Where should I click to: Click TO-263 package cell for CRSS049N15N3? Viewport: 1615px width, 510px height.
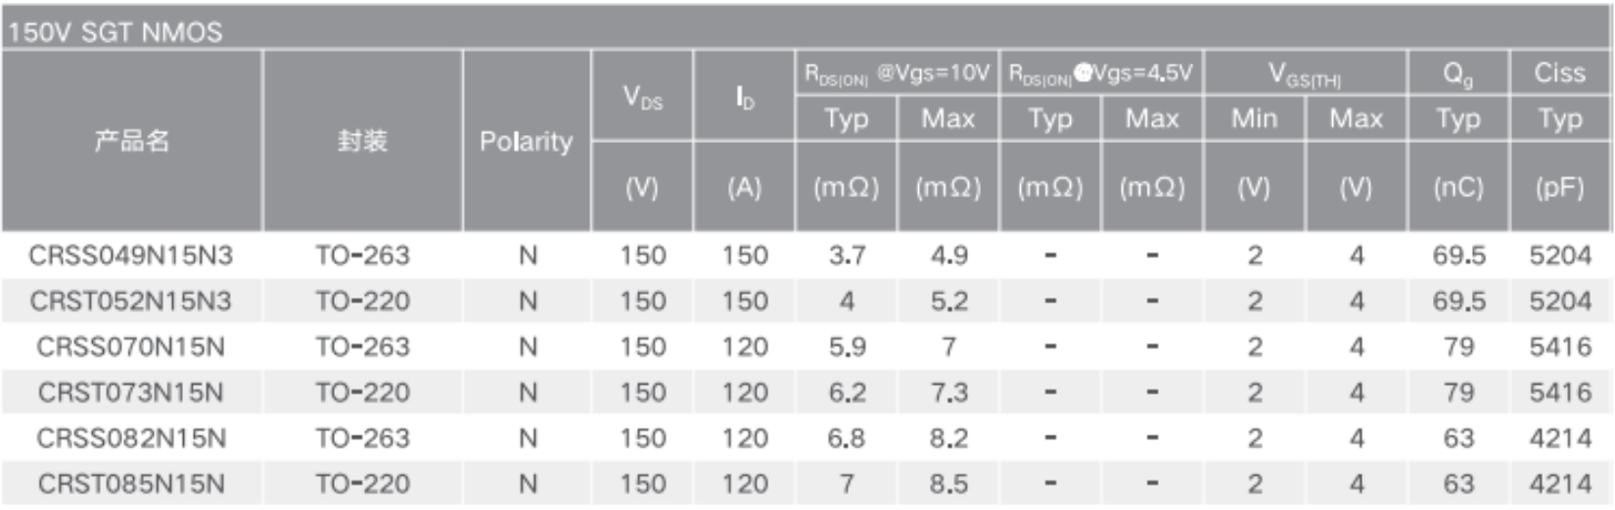pyautogui.click(x=362, y=255)
